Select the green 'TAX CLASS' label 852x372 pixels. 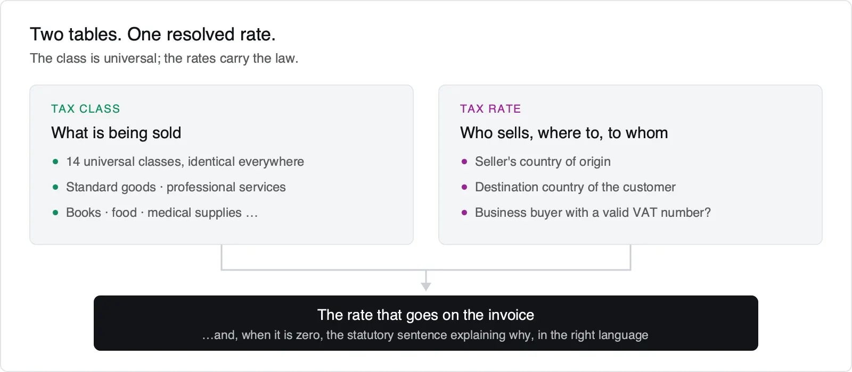pos(86,109)
